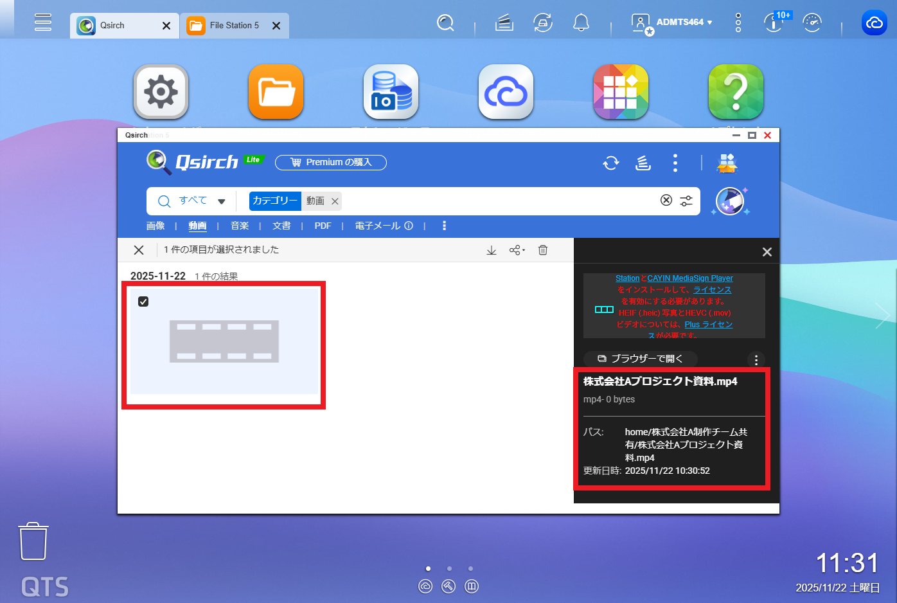Launch Storage & Snapshots desktop icon
897x603 pixels.
(x=391, y=92)
